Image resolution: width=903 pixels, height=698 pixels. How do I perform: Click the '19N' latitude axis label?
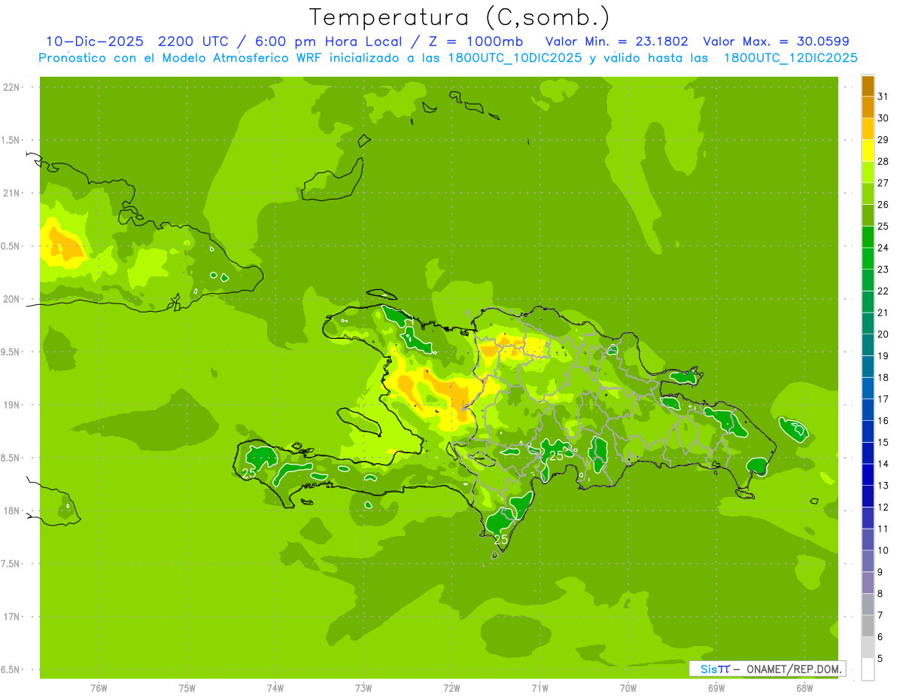pyautogui.click(x=11, y=405)
